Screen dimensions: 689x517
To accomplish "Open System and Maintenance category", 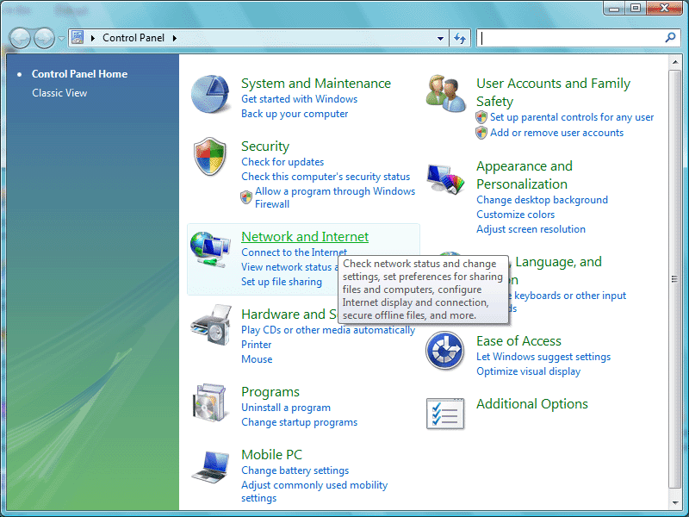I will click(316, 83).
